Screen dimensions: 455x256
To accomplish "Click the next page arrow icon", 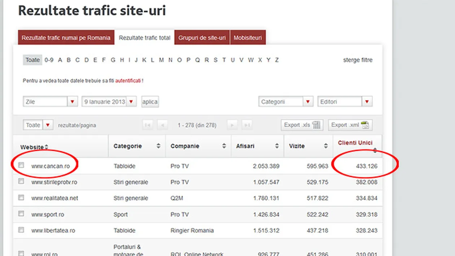I will point(232,125).
